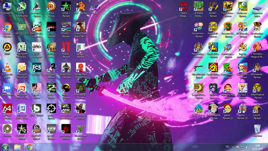Image resolution: width=268 pixels, height=151 pixels.
Task: Select the FurMark desktop icon
Action: (7, 129)
